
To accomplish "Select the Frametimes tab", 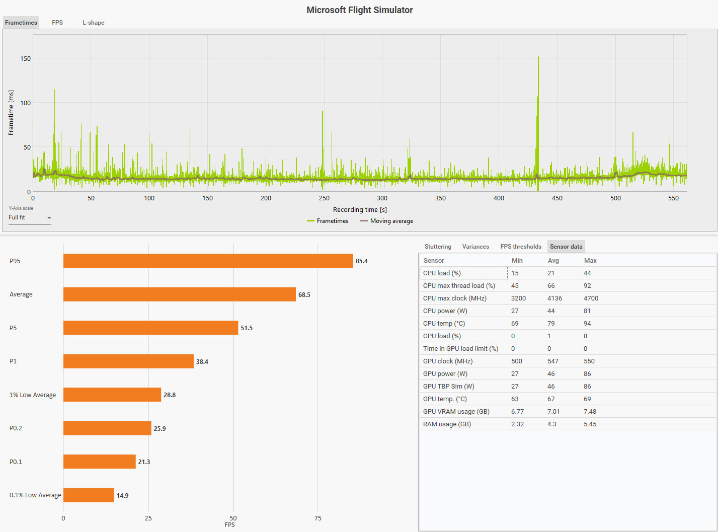I will pyautogui.click(x=21, y=23).
